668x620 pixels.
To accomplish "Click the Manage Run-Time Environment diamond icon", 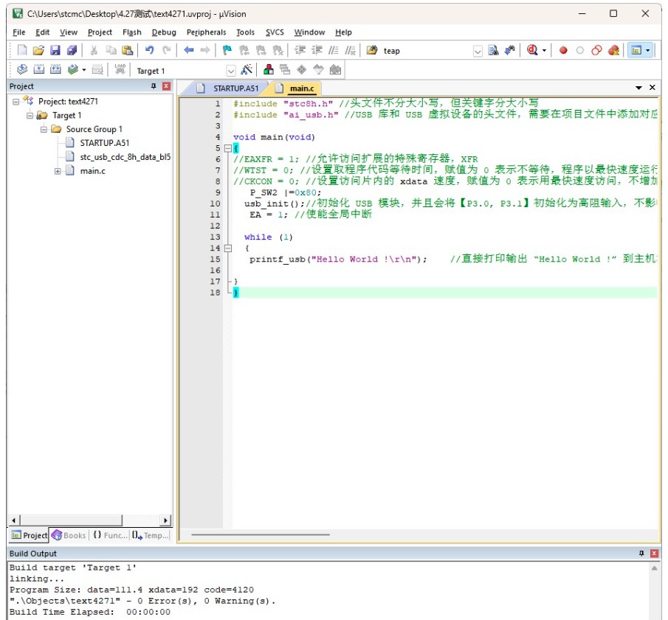I will tap(302, 69).
